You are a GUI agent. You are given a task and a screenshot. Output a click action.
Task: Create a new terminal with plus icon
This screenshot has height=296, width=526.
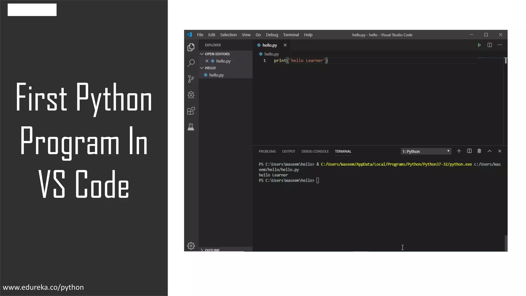[459, 151]
